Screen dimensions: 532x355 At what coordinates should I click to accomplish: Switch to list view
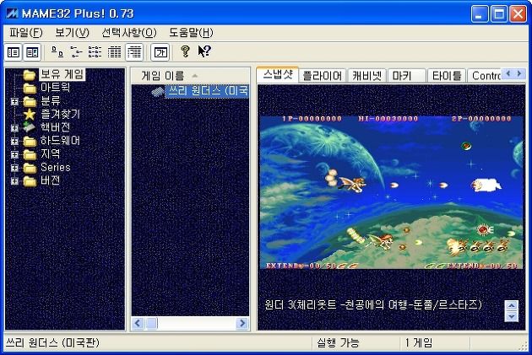coord(95,52)
